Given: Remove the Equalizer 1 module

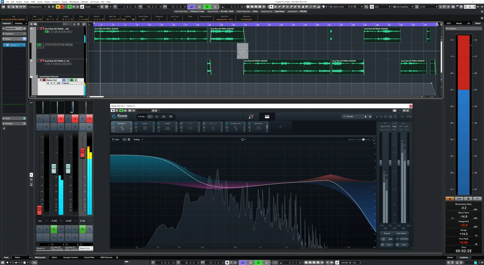Looking at the screenshot, I should [131, 123].
